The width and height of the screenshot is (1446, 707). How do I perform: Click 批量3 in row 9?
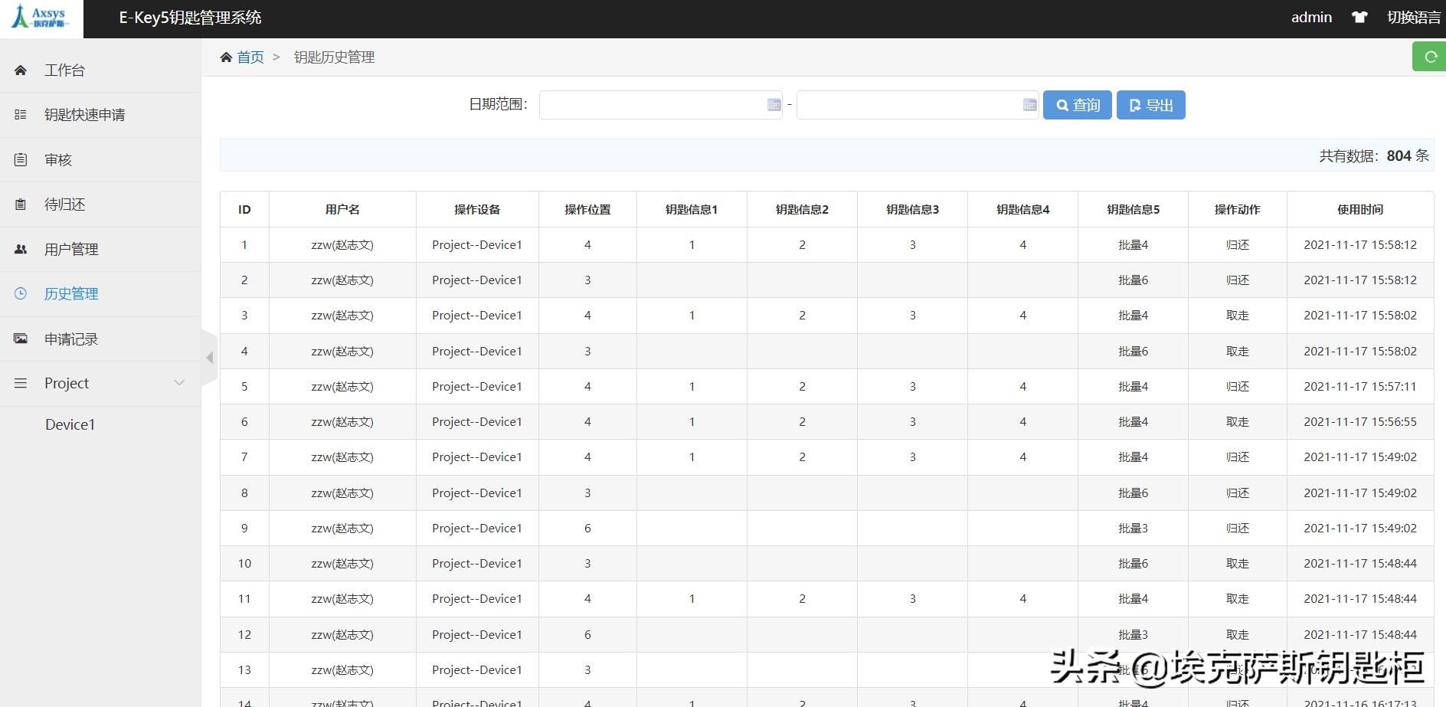1133,529
